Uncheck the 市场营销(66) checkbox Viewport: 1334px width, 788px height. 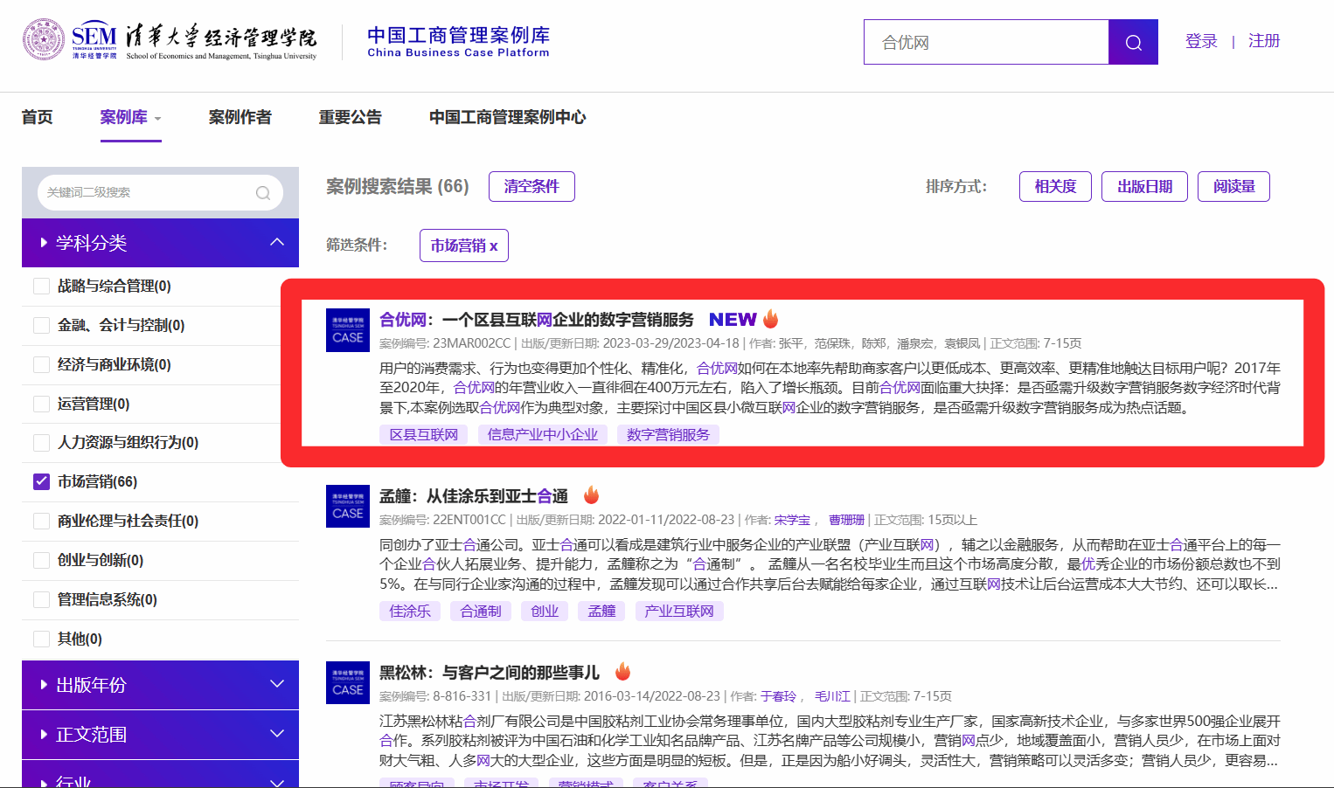pos(41,481)
